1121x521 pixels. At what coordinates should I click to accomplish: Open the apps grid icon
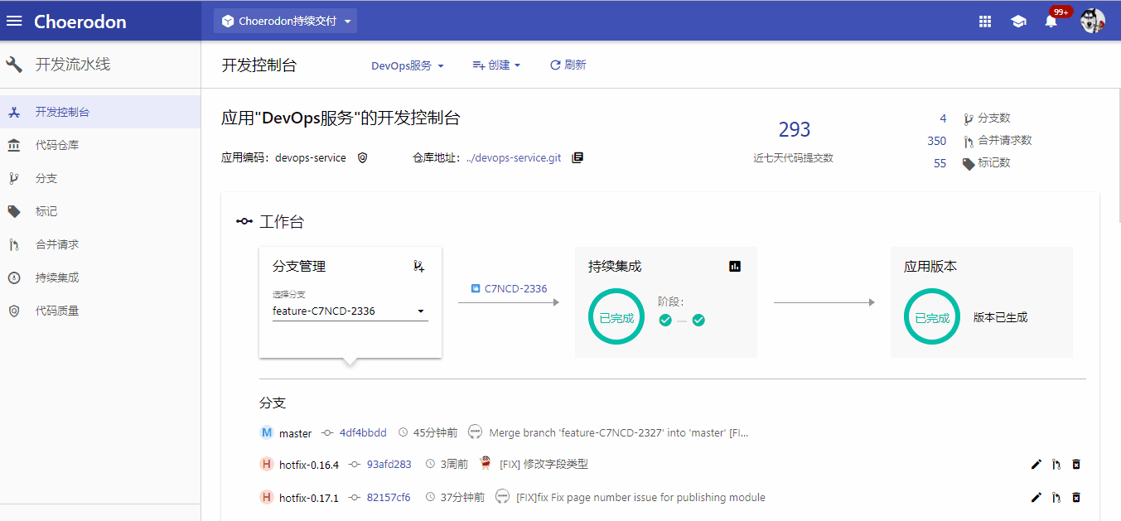point(985,22)
